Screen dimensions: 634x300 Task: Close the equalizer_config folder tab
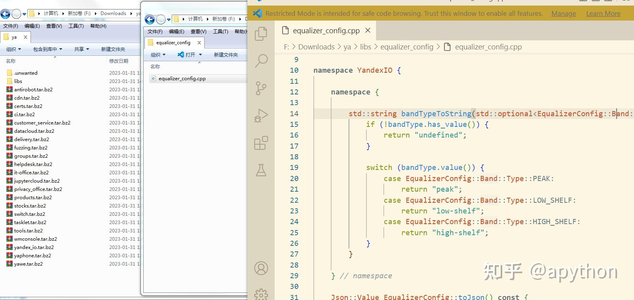[199, 43]
